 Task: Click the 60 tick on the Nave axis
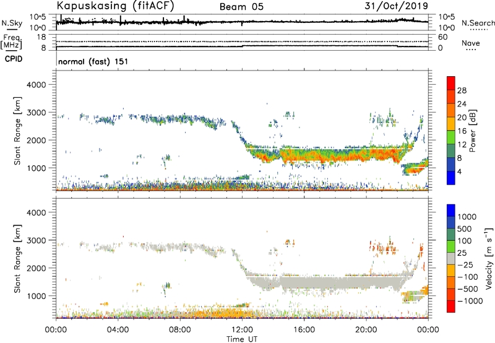[442, 37]
